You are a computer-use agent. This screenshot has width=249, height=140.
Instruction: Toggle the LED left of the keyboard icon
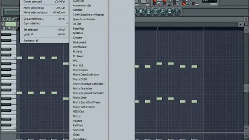click(x=165, y=4)
